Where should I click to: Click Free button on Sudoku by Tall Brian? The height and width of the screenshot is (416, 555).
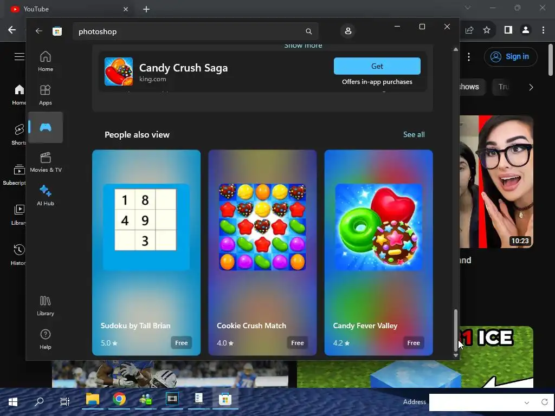(x=181, y=343)
